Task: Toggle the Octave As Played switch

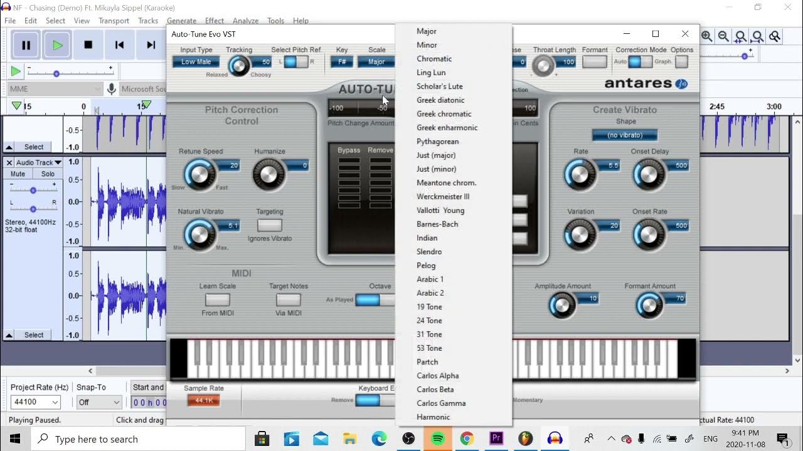Action: [x=375, y=299]
